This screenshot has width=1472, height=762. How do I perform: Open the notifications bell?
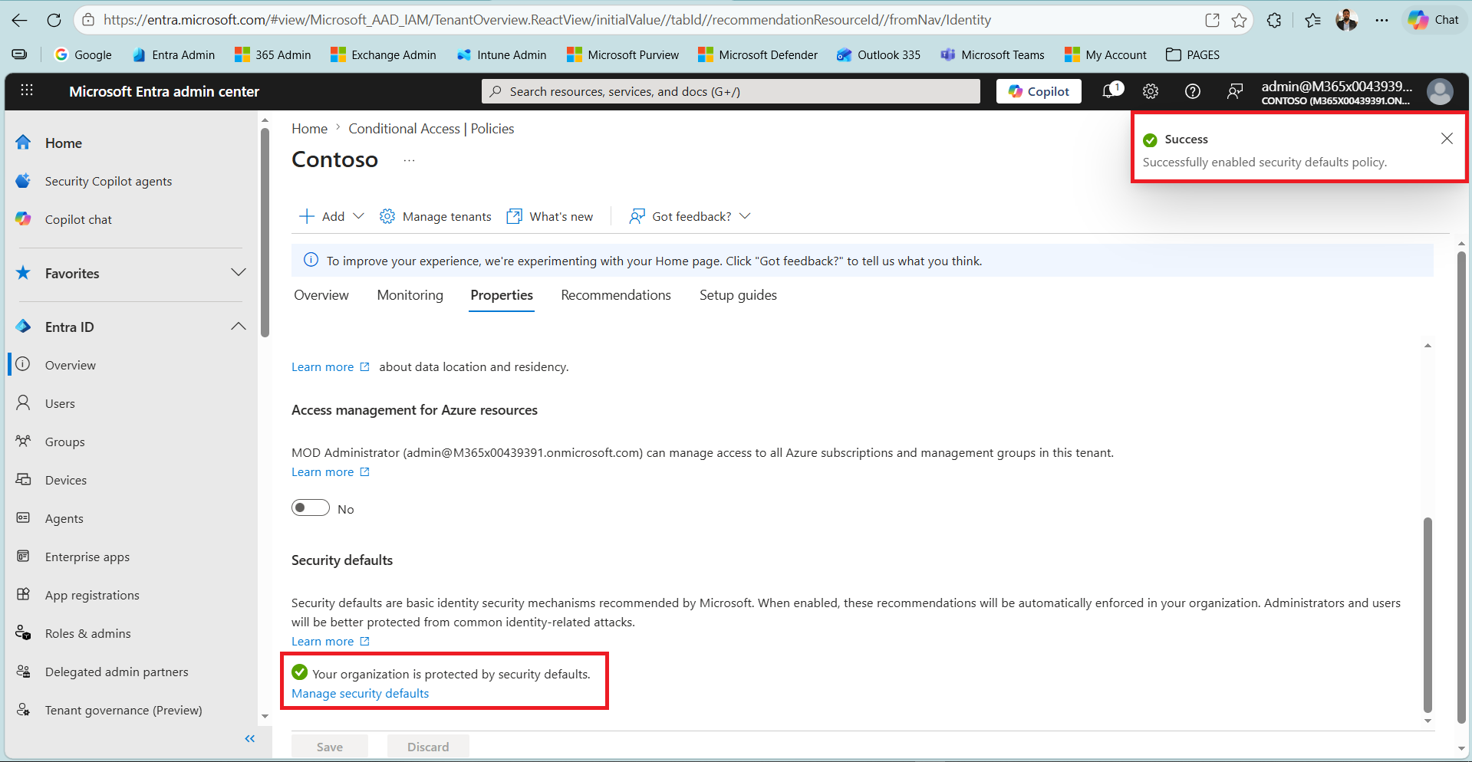[x=1111, y=91]
